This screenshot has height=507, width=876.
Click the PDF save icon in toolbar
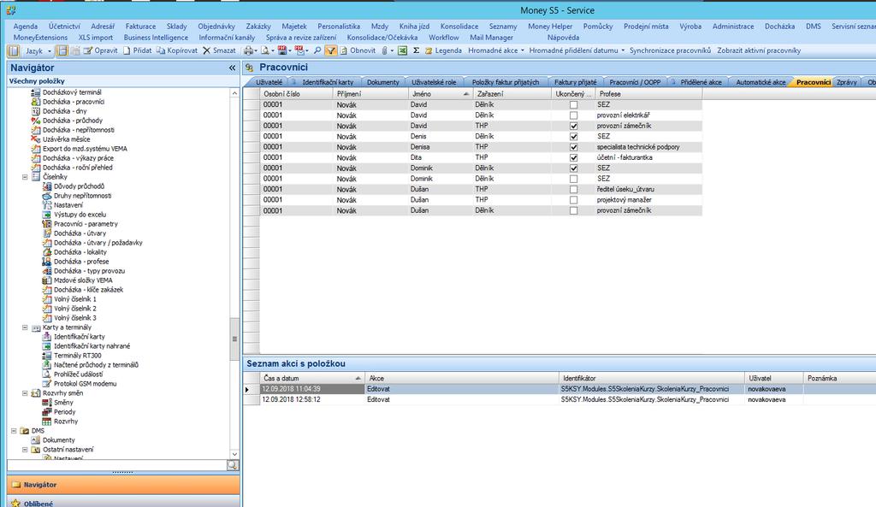tap(282, 50)
